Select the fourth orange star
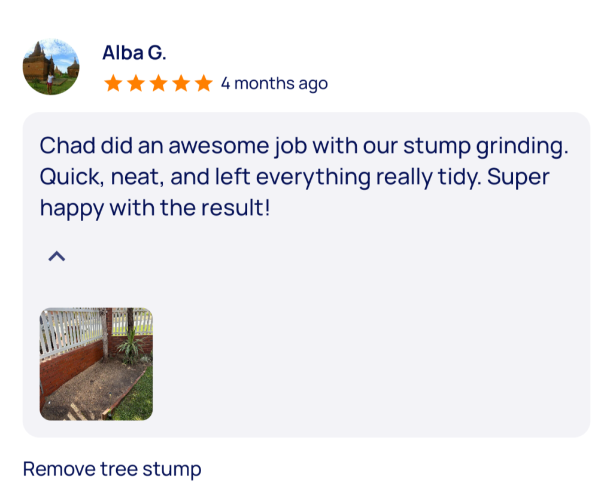This screenshot has height=498, width=613. [x=181, y=83]
